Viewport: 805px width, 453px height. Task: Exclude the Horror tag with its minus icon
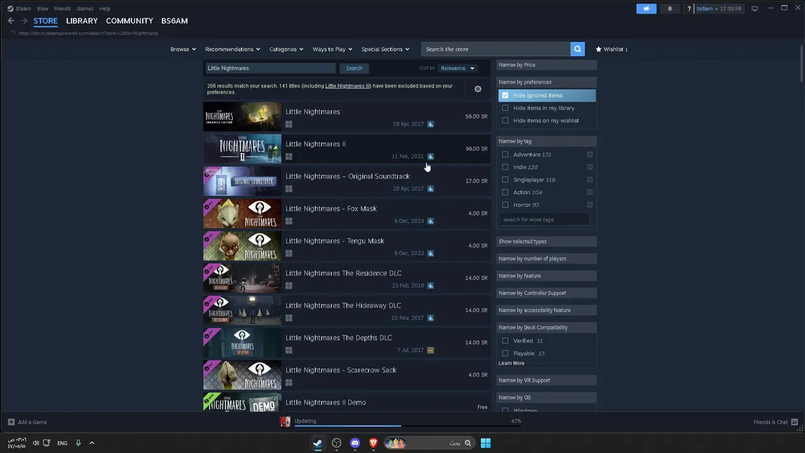pyautogui.click(x=589, y=204)
